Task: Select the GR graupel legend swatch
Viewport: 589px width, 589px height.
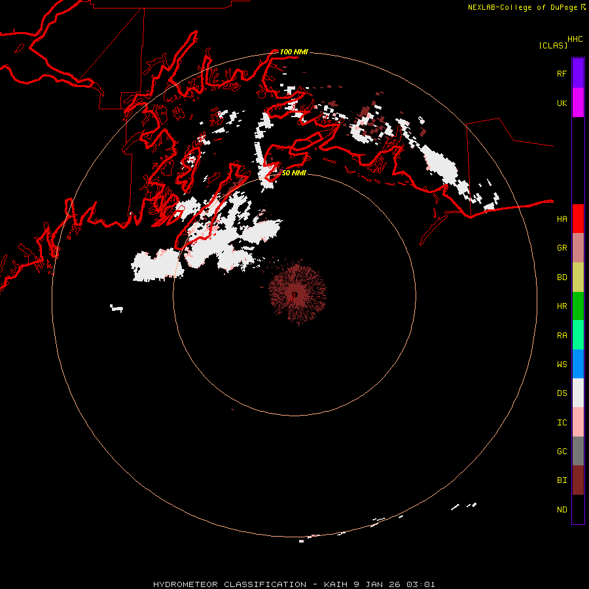Action: [578, 248]
